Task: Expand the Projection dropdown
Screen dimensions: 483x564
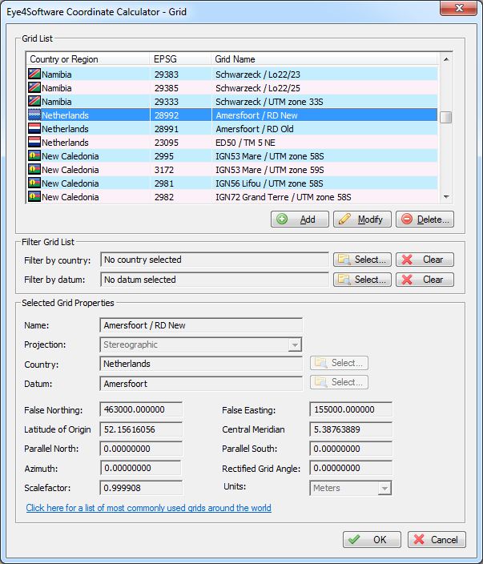Action: point(295,344)
